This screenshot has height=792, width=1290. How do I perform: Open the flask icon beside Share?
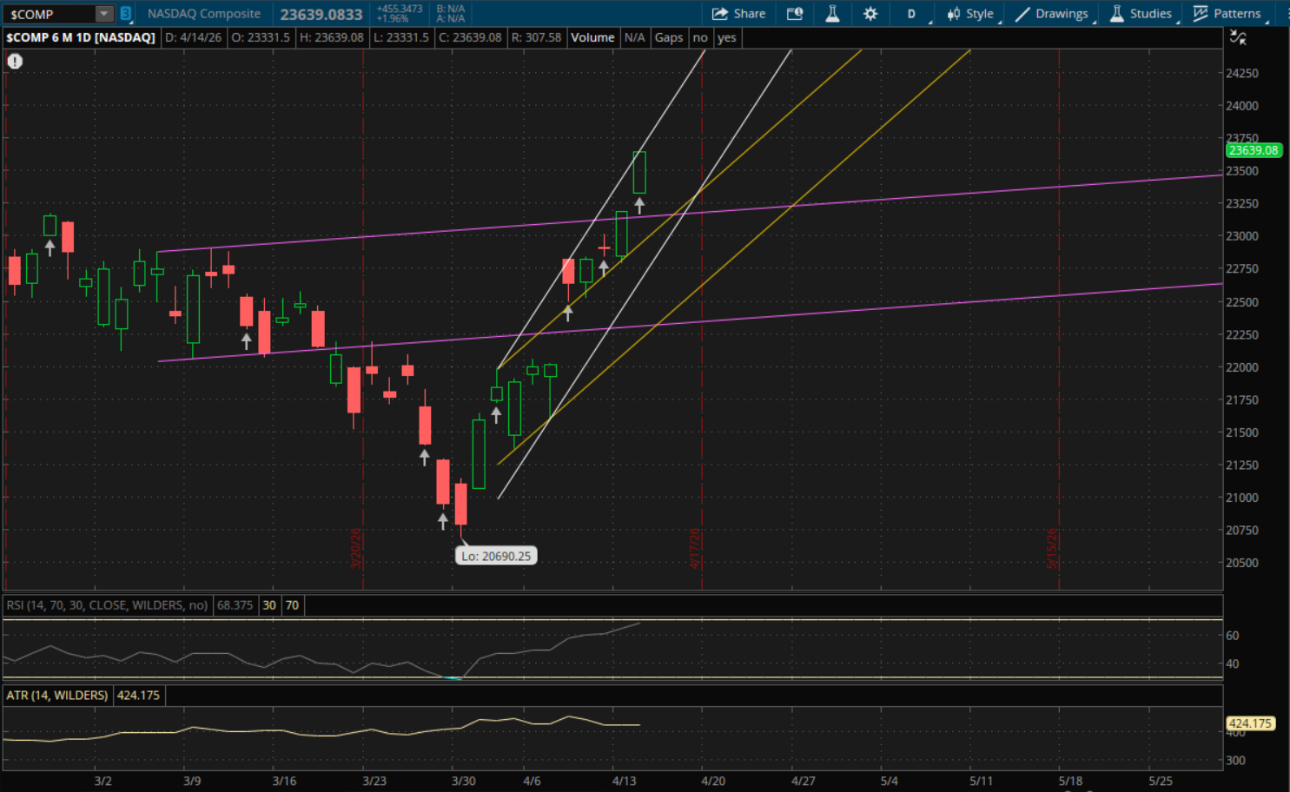[832, 14]
